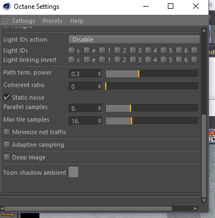Click the Coherent ratio stepper arrows
215x218 pixels.
(x=99, y=87)
